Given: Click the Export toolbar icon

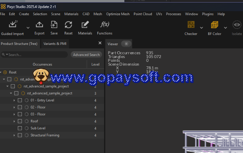Looking at the screenshot, I should (39, 25).
